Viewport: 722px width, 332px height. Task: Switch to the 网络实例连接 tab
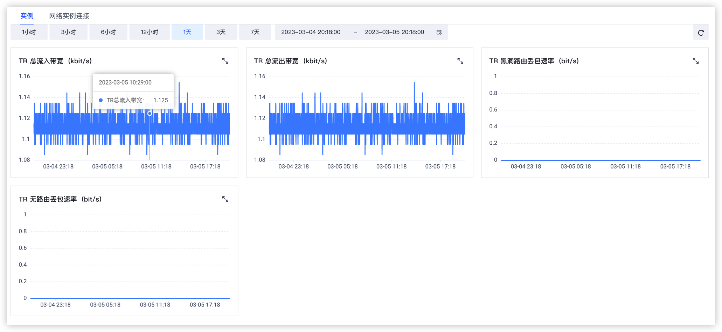pos(69,16)
